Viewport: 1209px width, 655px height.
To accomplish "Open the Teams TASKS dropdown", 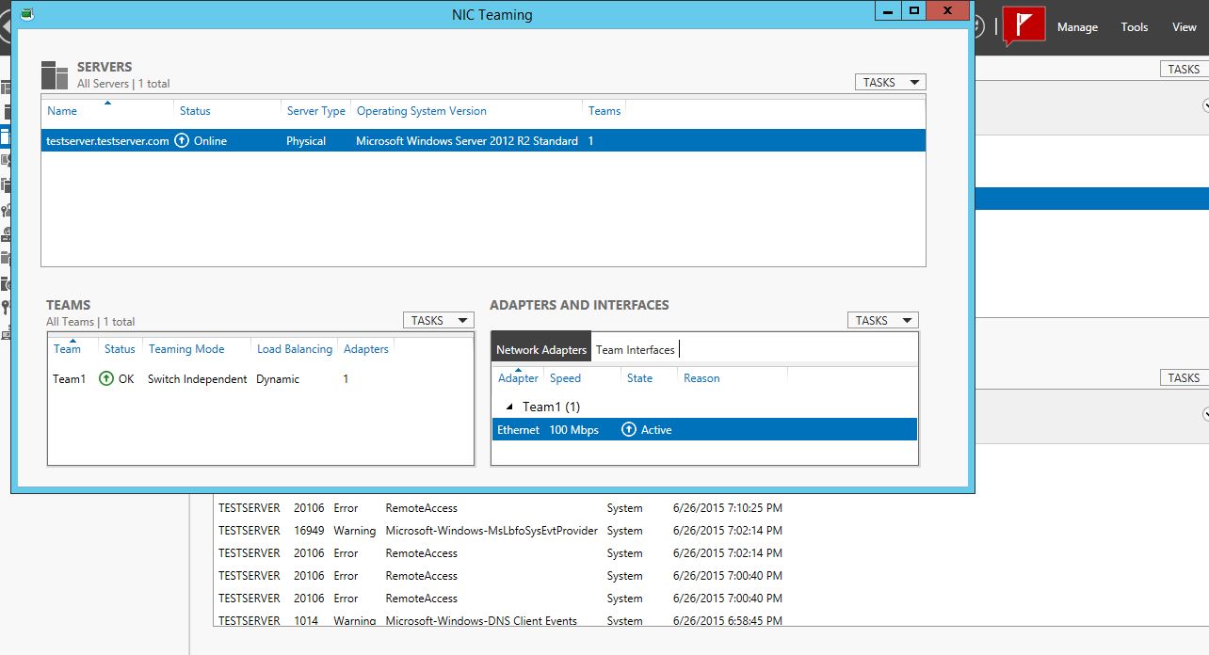I will point(438,321).
